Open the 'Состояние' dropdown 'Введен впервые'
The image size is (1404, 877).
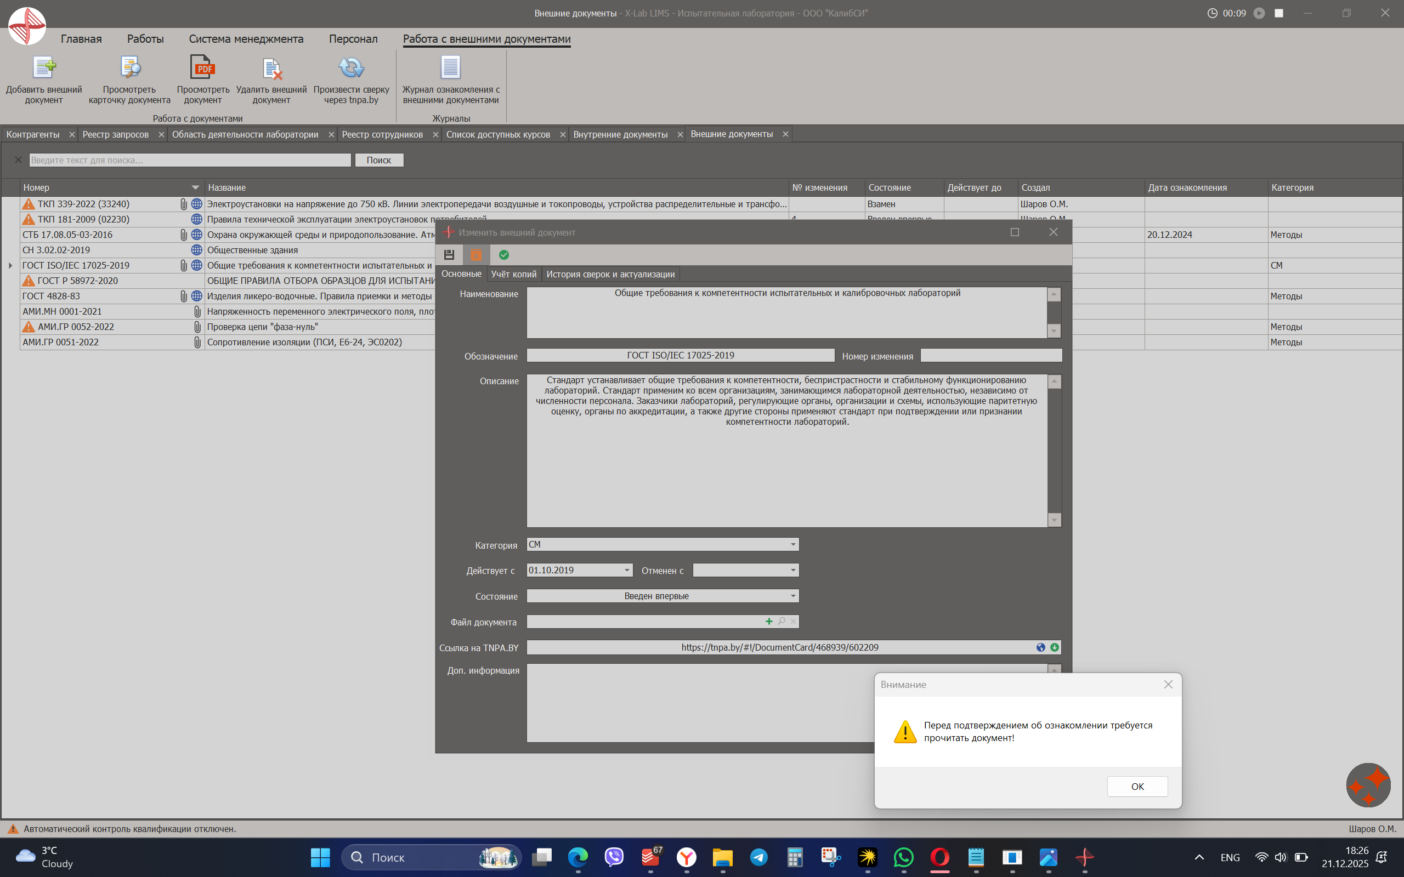coord(792,596)
